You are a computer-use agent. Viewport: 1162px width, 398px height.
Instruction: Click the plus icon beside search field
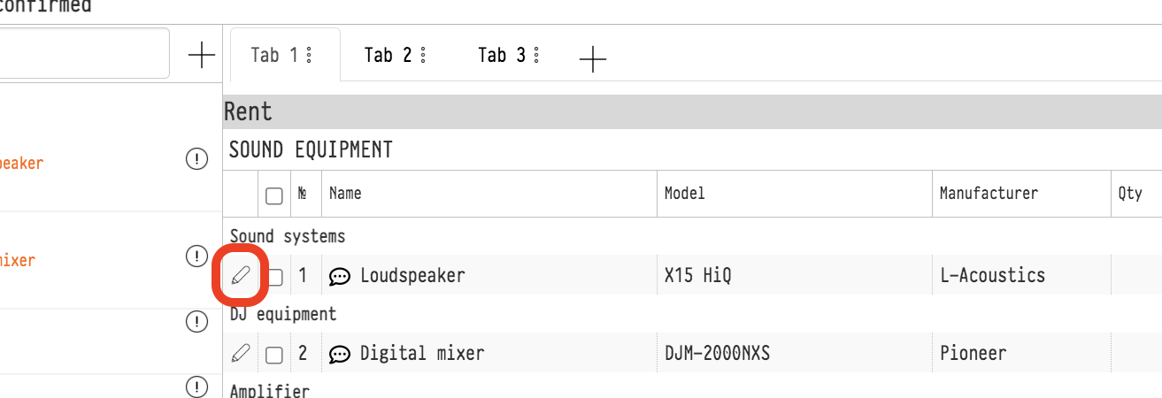(202, 56)
